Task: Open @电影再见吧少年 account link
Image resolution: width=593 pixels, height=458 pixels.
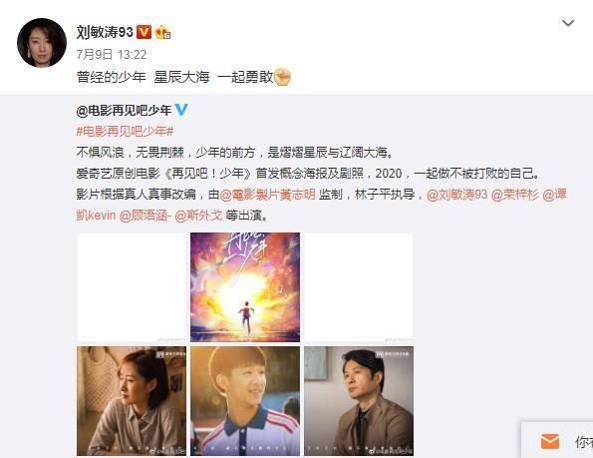Action: coord(124,110)
